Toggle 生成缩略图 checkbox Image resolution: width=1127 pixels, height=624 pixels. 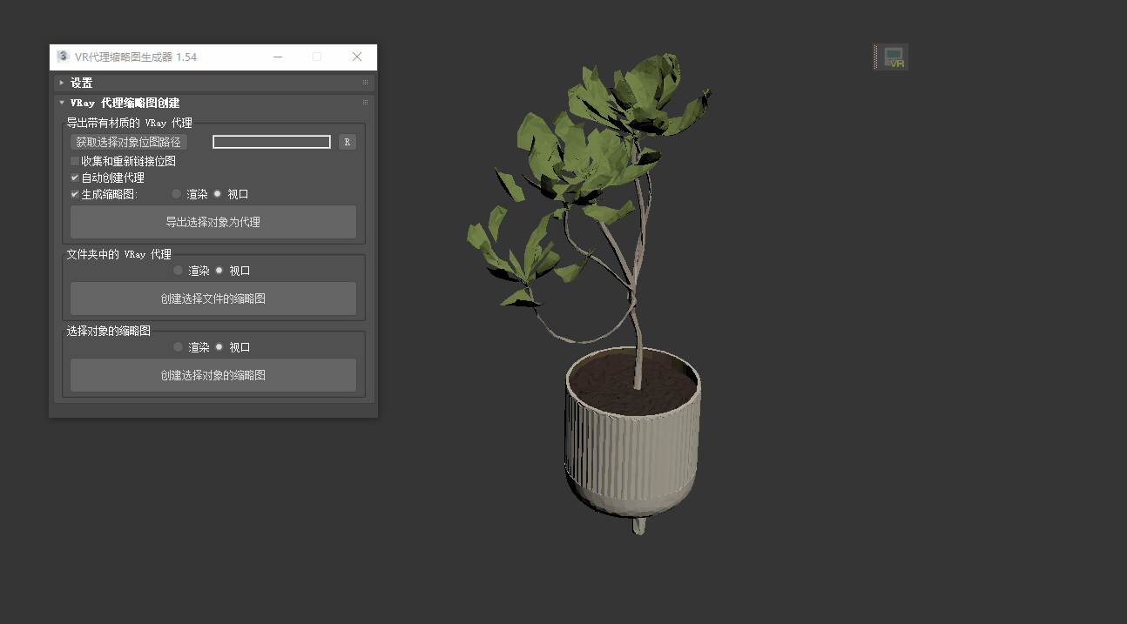click(75, 194)
